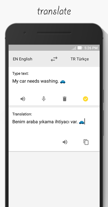Click the empty area below the translation card

point(54,178)
